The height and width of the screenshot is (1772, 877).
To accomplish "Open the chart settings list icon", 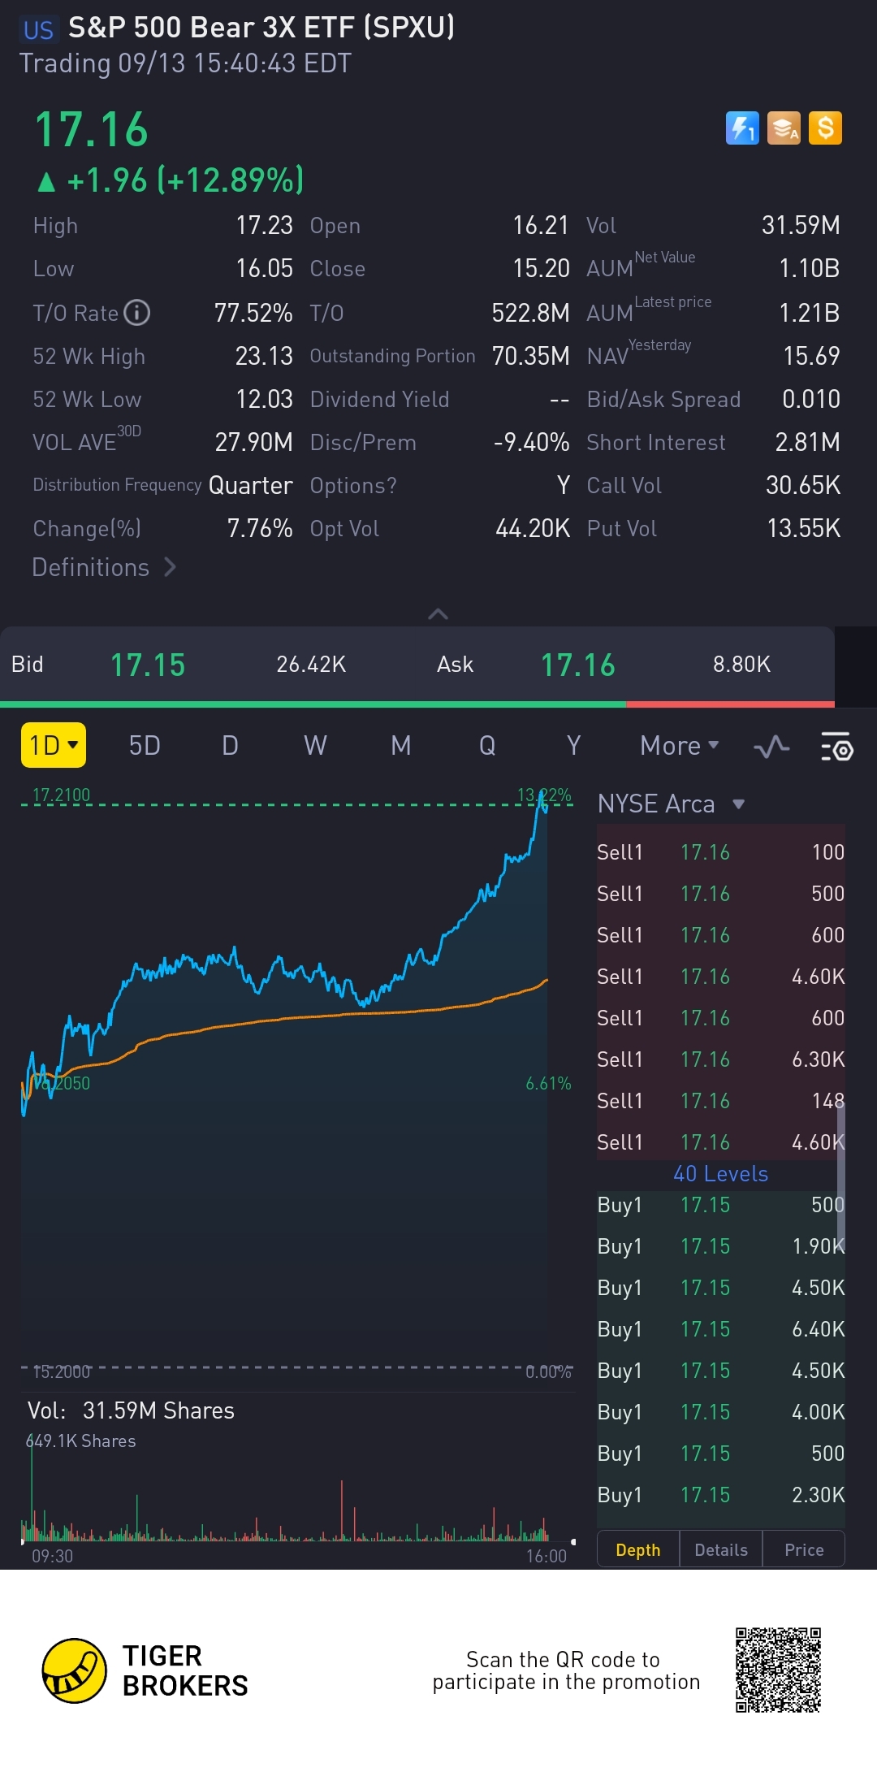I will 836,746.
